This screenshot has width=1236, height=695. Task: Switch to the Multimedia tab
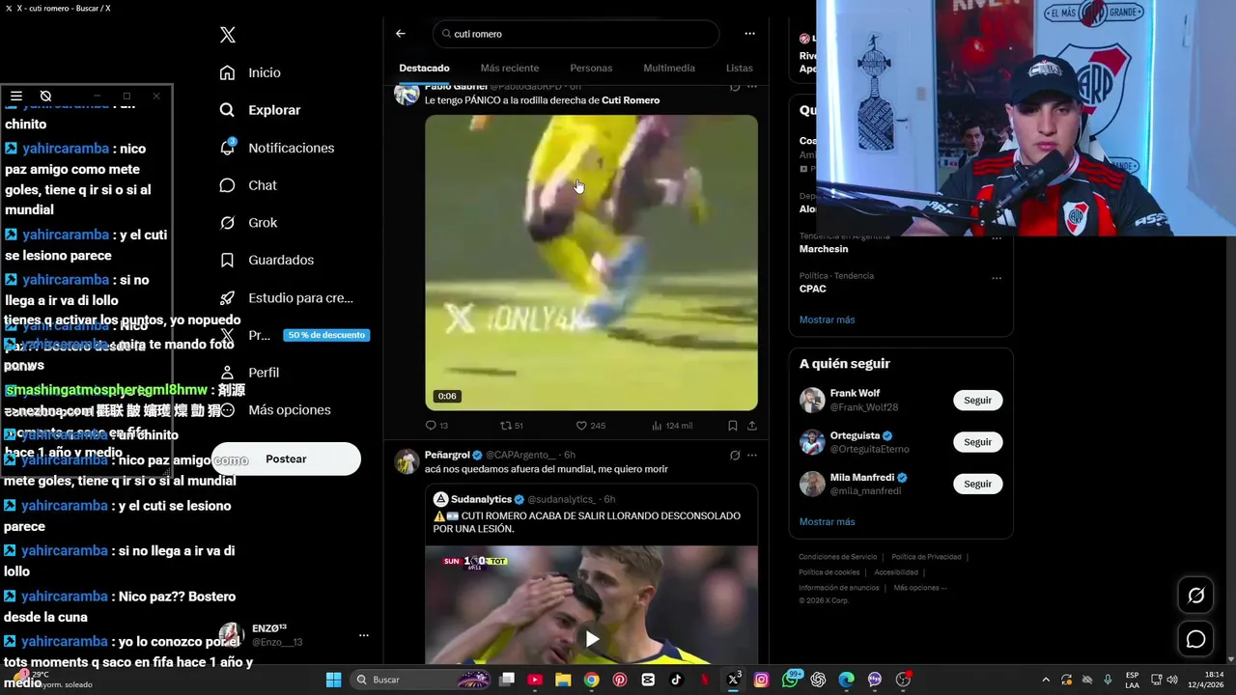pos(669,69)
